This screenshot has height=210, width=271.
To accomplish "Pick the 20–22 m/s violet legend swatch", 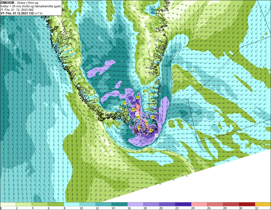I will [x=167, y=204].
